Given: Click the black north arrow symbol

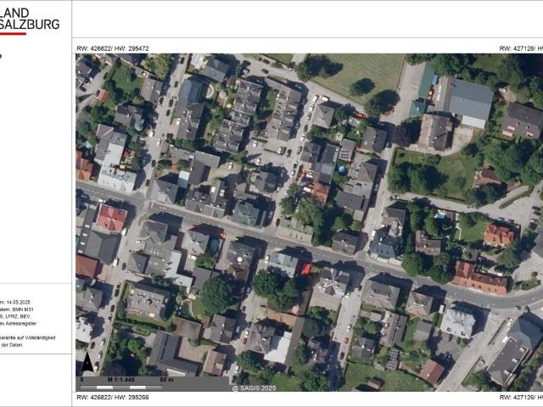Looking at the screenshot, I should click(87, 362).
